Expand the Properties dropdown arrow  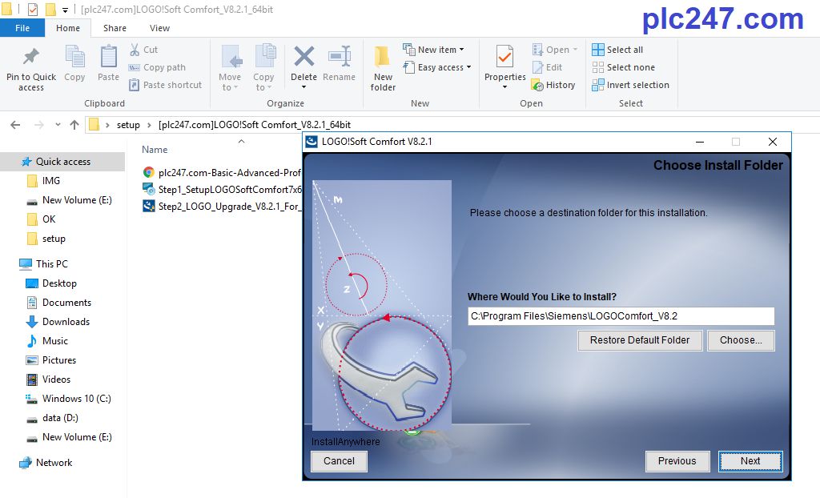coord(504,86)
